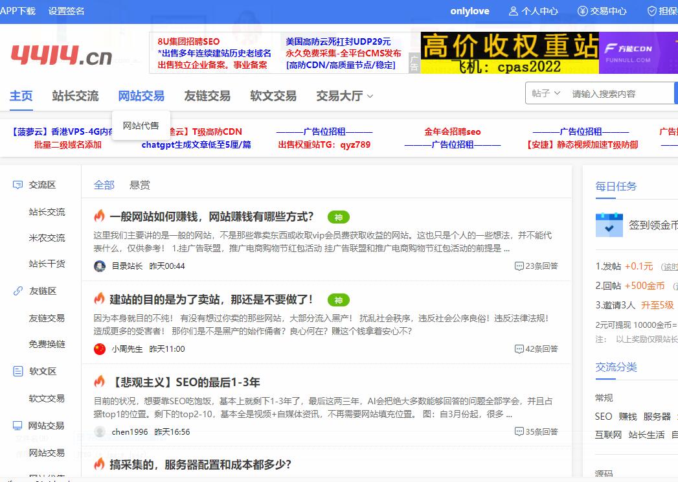Click the 交流区 chat icon in sidebar

coord(18,185)
